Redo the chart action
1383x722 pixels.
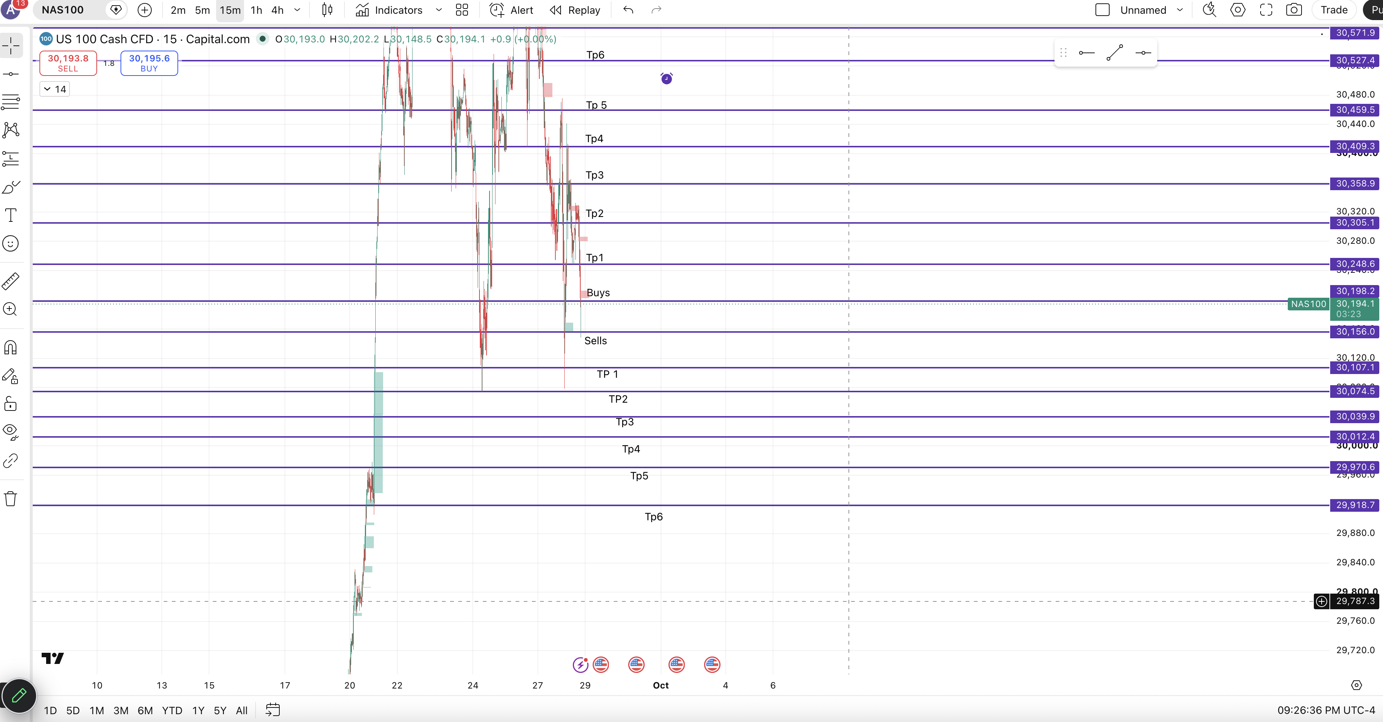point(656,10)
